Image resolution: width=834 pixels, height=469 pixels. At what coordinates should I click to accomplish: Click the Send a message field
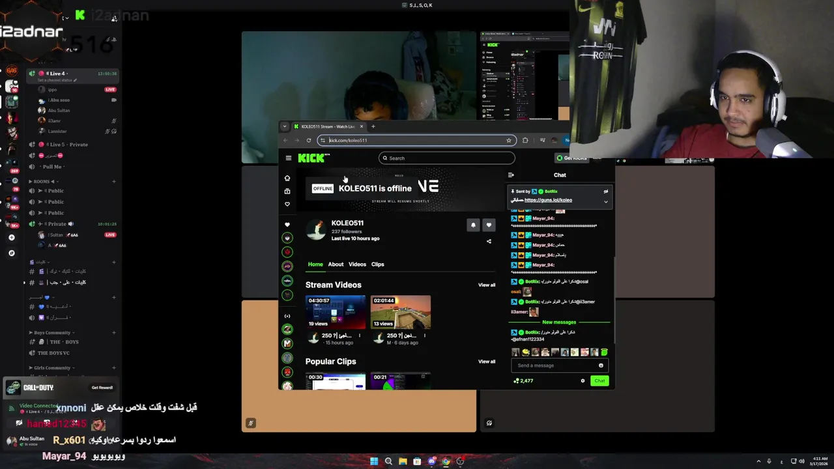coord(560,365)
